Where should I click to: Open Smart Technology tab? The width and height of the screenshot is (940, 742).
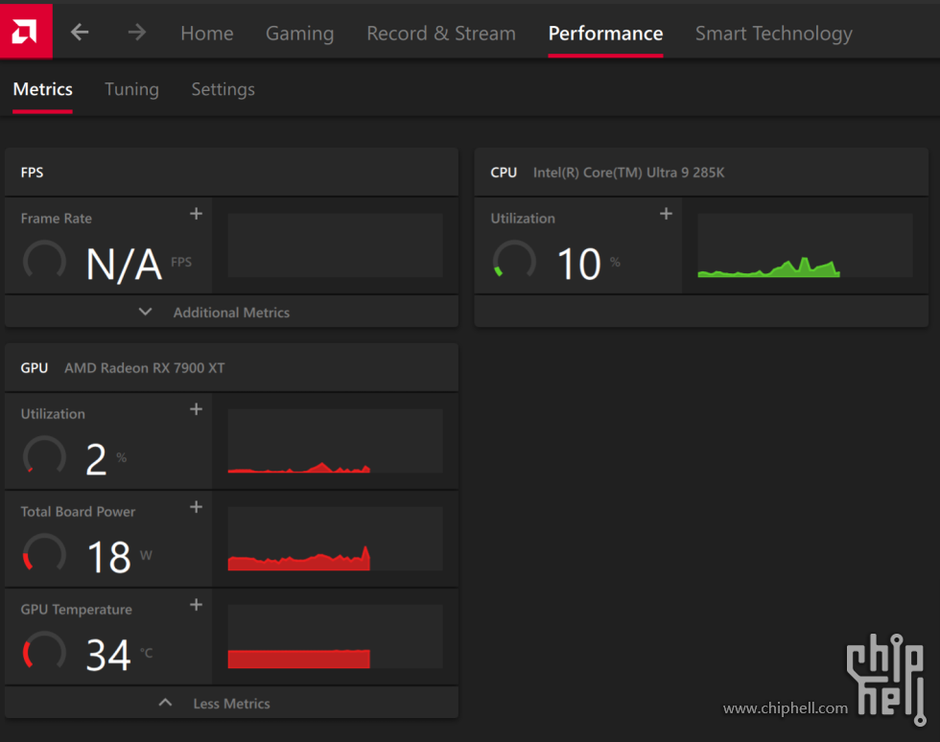click(773, 34)
